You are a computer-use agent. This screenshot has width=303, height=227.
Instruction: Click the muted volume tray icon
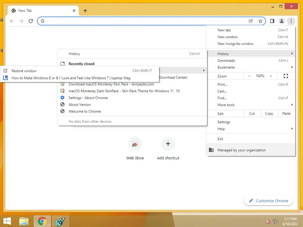click(267, 221)
